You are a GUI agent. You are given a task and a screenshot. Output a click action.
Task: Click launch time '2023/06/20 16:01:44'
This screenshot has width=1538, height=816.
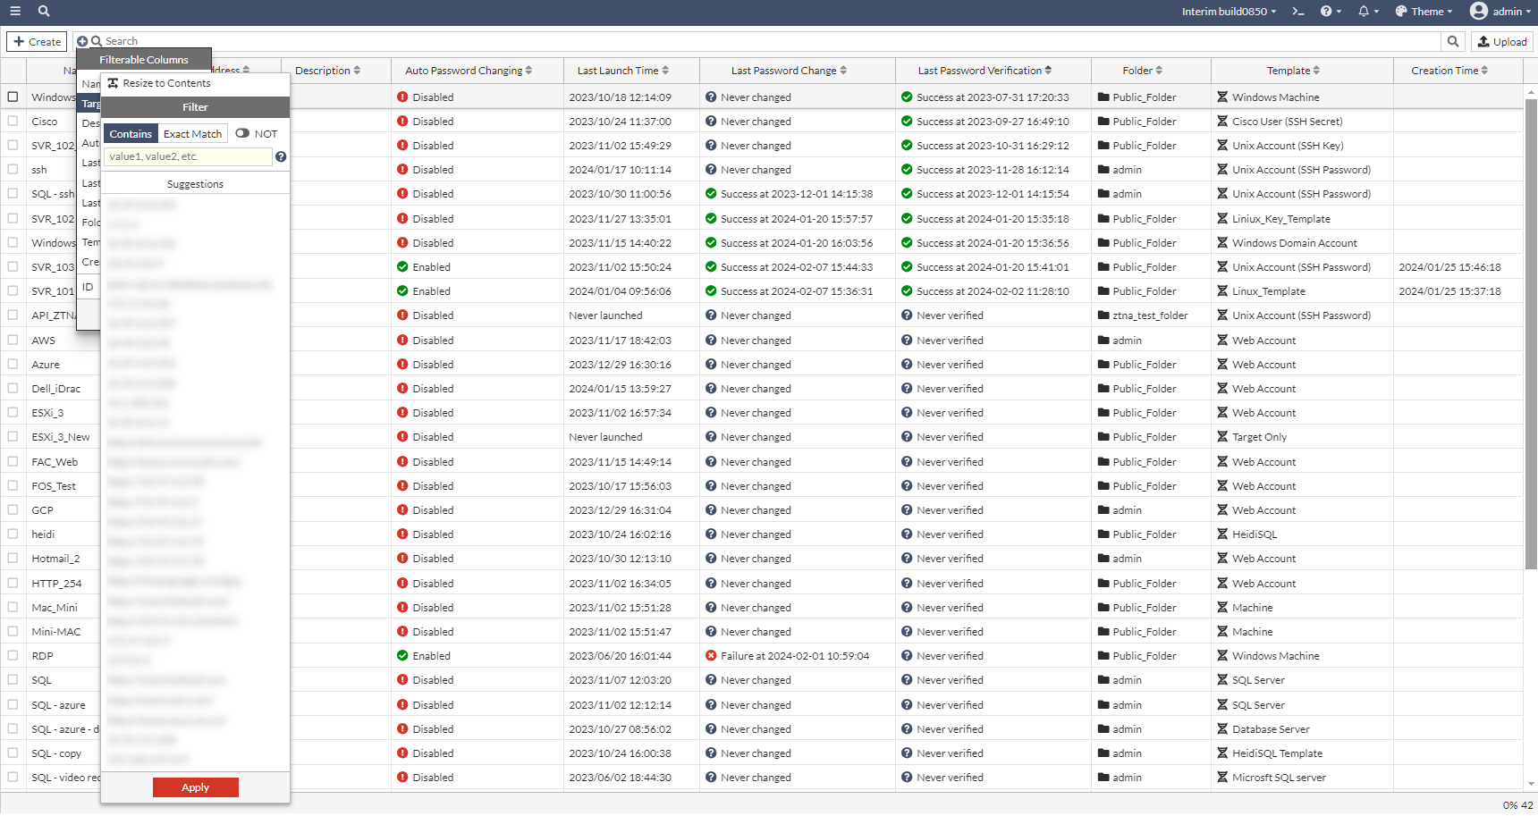620,656
